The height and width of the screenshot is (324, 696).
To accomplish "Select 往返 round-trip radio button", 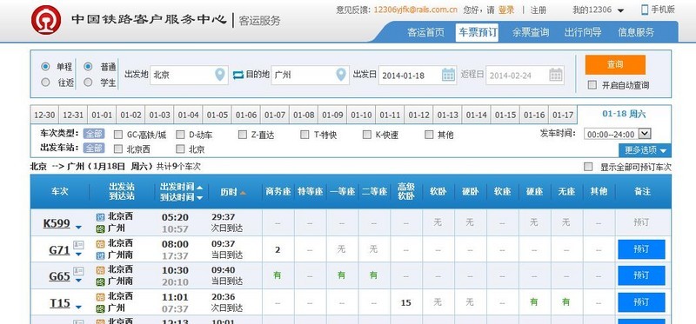I will pos(45,82).
